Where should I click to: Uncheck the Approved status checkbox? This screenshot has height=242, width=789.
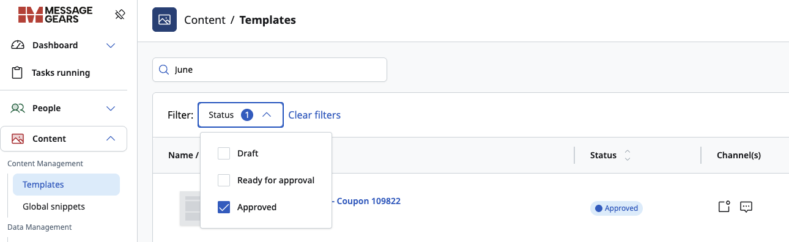pos(224,207)
